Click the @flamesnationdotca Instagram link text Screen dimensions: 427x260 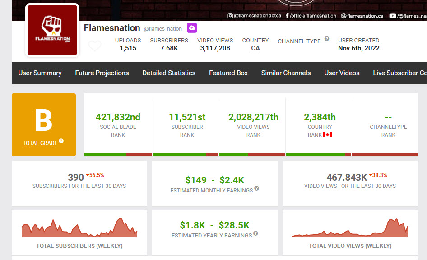[258, 15]
